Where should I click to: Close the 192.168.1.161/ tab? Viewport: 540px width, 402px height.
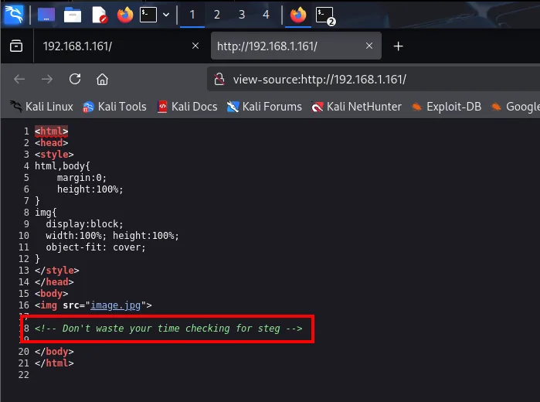tap(195, 46)
